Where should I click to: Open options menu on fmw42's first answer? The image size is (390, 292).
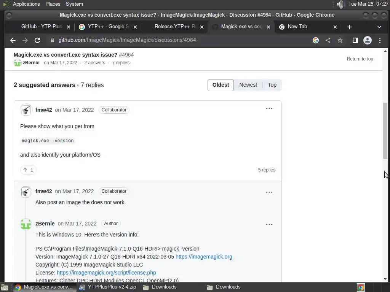point(269,108)
